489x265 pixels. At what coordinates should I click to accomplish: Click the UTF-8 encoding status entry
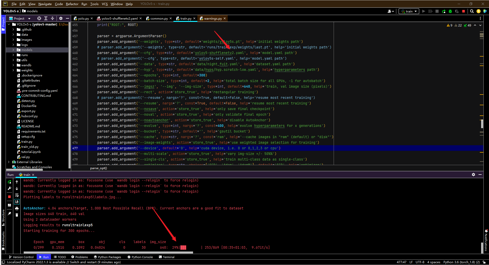[x=420, y=262]
